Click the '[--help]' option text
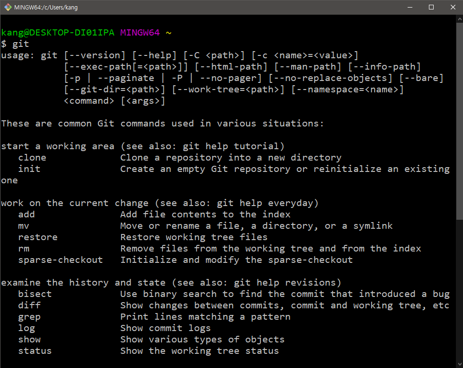Image resolution: width=463 pixels, height=368 pixels. click(154, 55)
